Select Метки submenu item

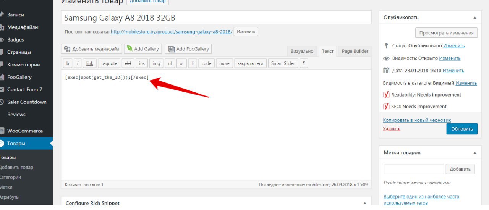(6, 187)
